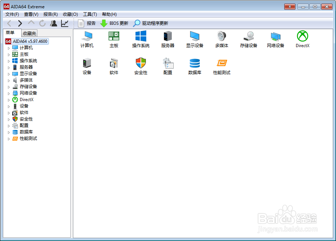Viewport: 336px width, 241px height.
Task: Open the 性能测试 benchmark icon in main pane
Action: (x=222, y=66)
